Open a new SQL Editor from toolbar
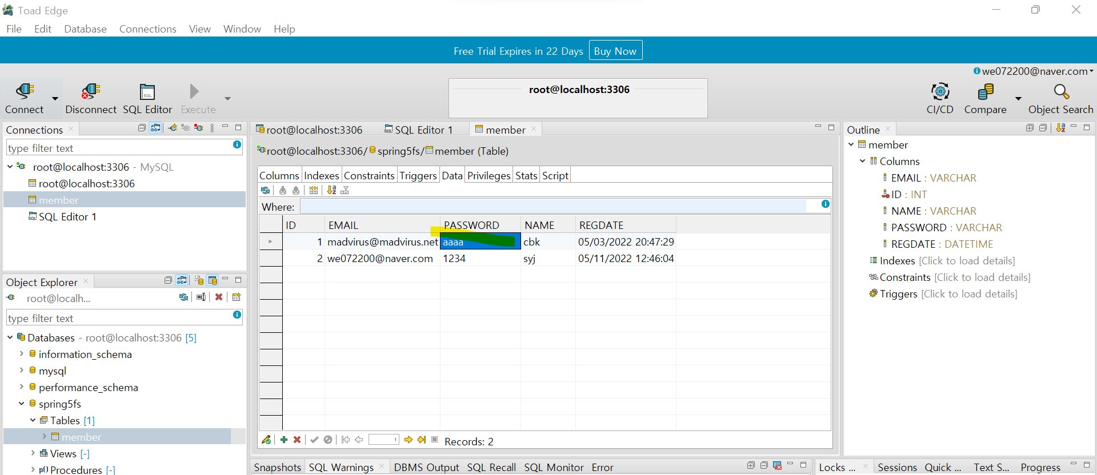 coord(147,98)
